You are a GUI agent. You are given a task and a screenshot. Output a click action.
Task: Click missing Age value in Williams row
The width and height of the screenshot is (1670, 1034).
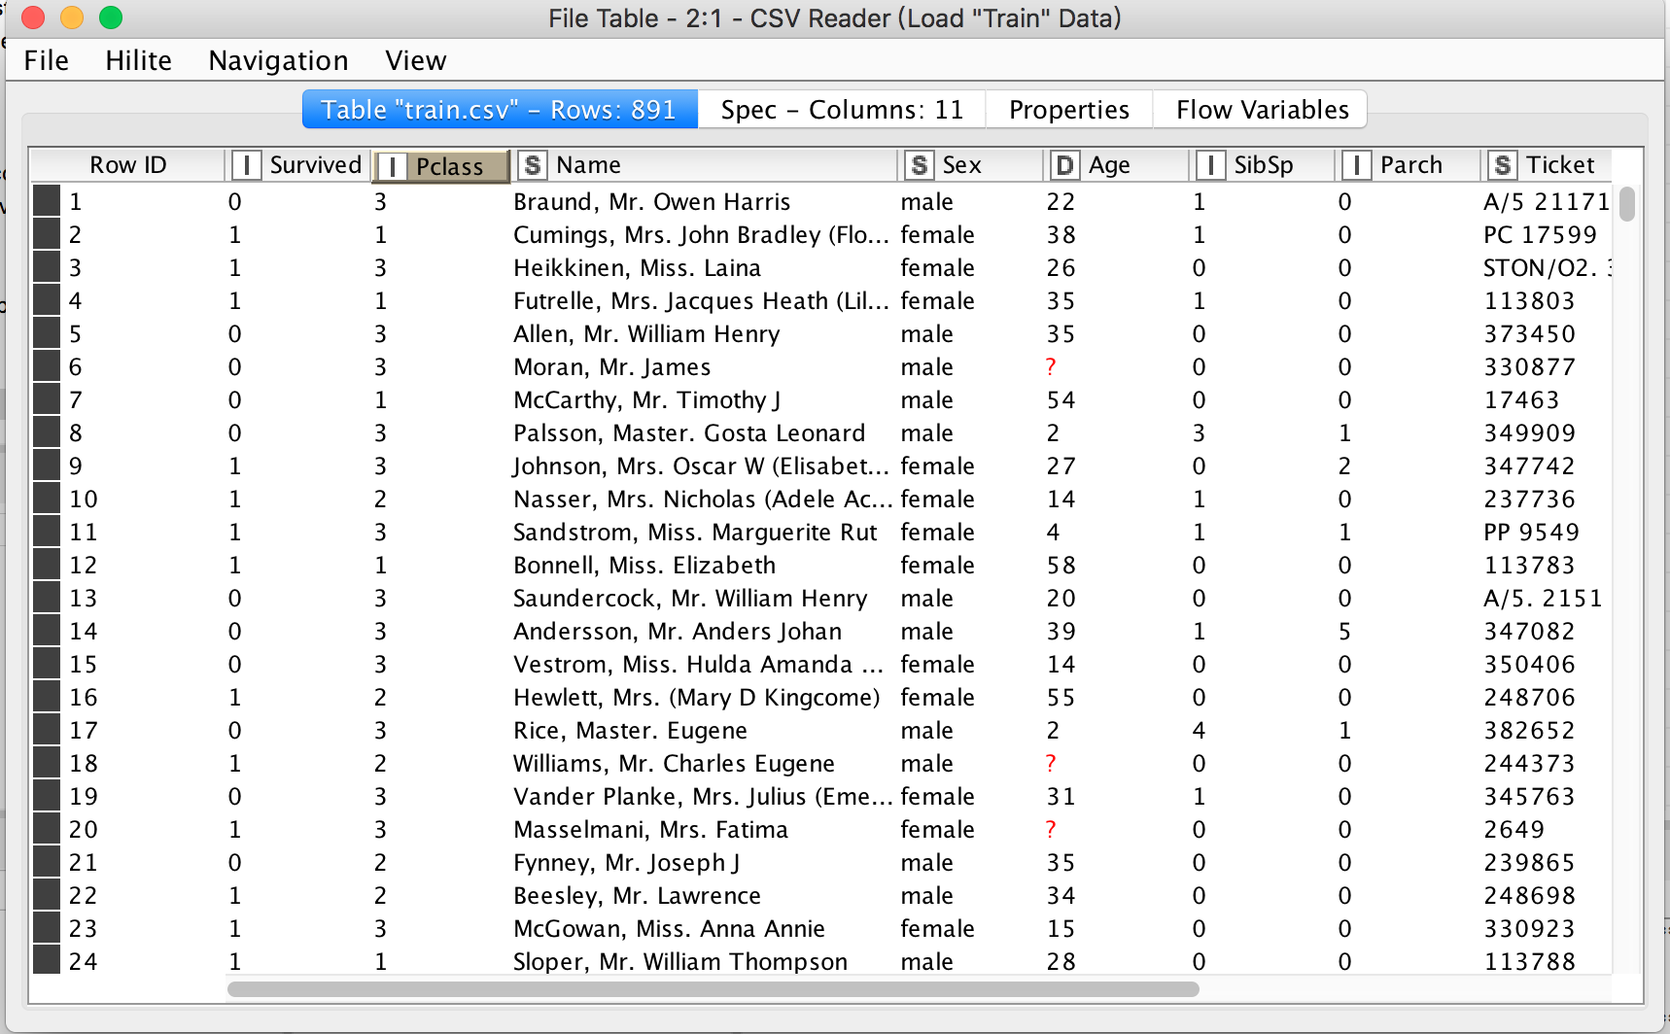tap(1051, 763)
